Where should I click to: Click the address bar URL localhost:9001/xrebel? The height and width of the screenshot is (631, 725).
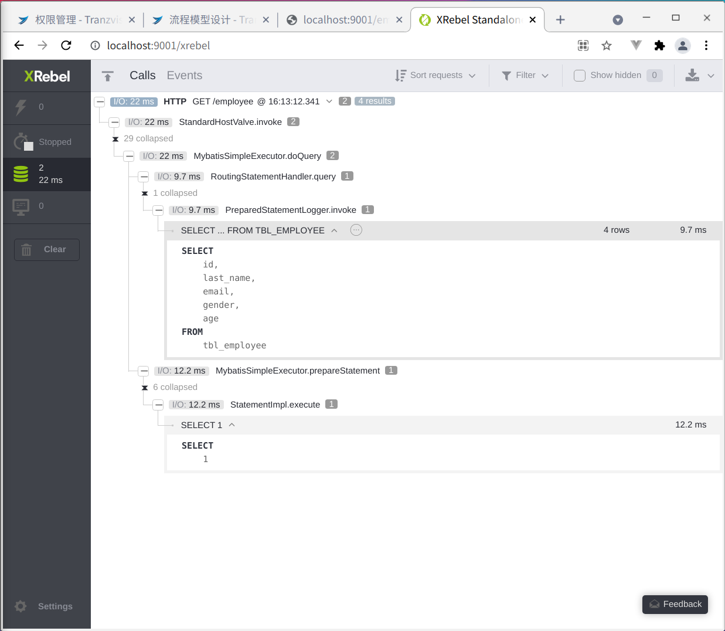tap(158, 46)
